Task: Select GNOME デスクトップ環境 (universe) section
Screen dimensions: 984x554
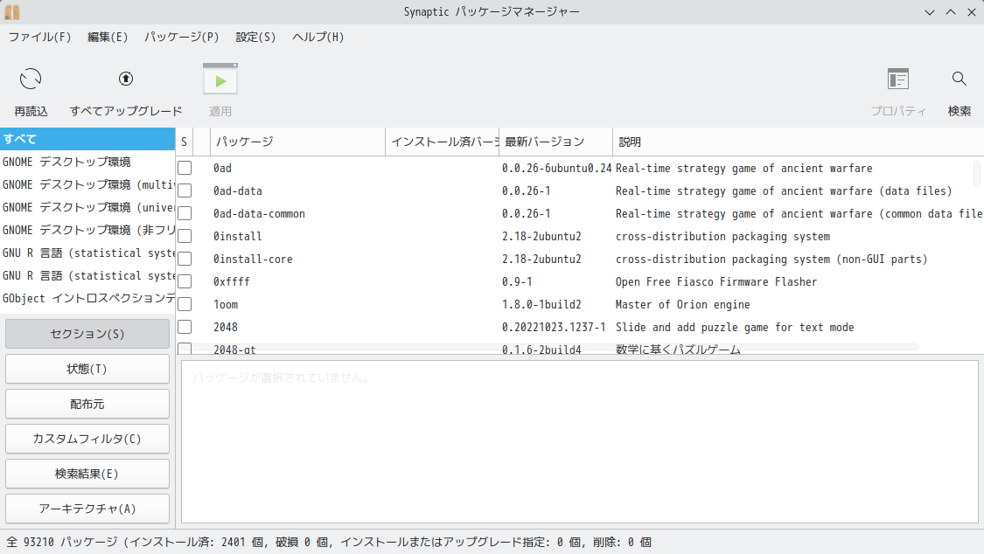Action: [87, 207]
